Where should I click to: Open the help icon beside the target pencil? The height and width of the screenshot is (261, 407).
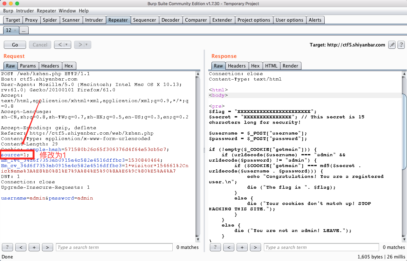pos(401,45)
